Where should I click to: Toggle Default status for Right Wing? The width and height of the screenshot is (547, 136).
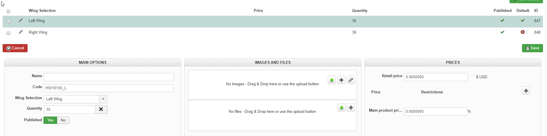[523, 32]
